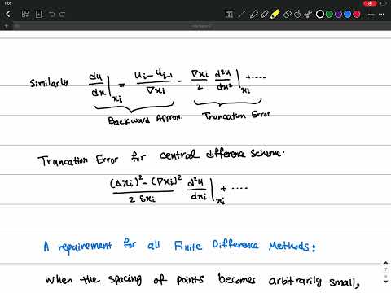
Task: Tap the battery status indicator
Action: [x=383, y=3]
